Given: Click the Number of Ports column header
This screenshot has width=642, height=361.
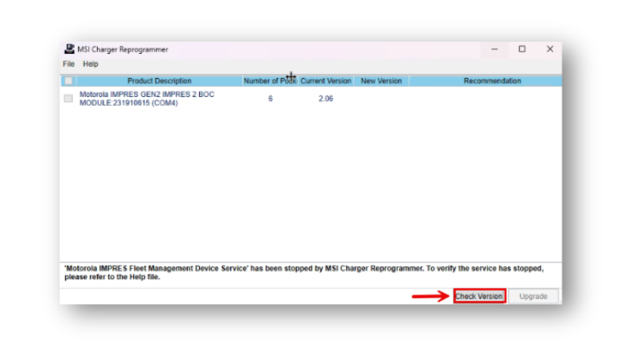Looking at the screenshot, I should point(269,81).
